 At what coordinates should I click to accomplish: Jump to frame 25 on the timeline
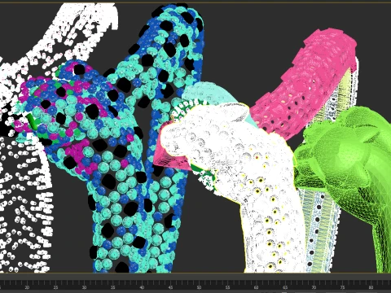click(x=55, y=287)
